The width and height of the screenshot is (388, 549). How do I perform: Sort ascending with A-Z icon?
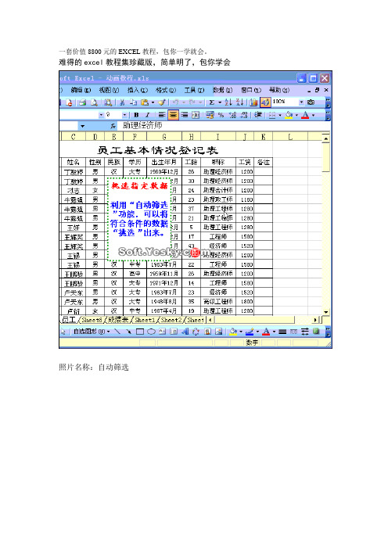point(228,102)
